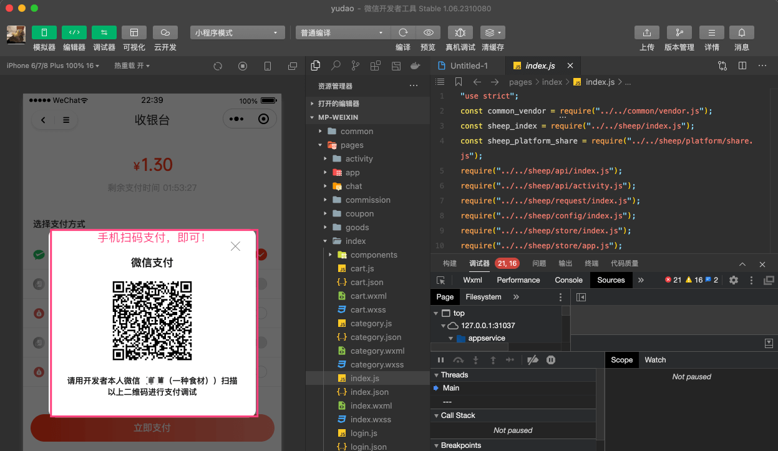Toggle pause on exceptions button in debugger
The width and height of the screenshot is (778, 451).
tap(551, 360)
